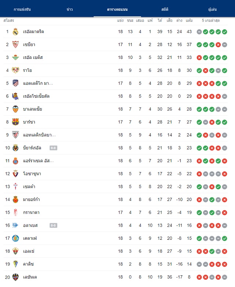
Task: Click Real Madrid's most recent win indicator
Action: (224, 32)
